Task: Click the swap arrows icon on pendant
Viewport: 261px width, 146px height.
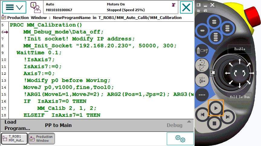Action: (x=198, y=11)
